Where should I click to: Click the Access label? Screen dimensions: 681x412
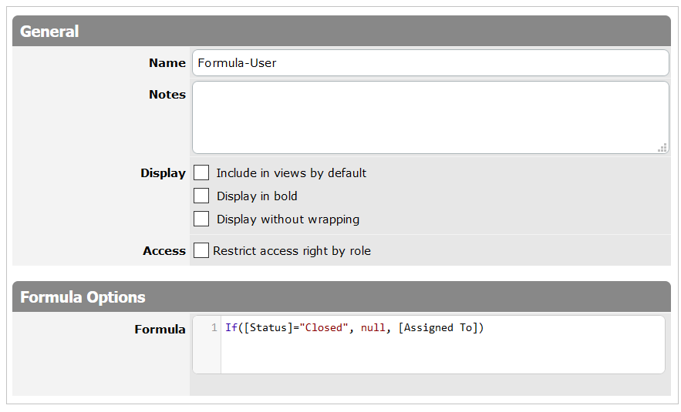[164, 251]
